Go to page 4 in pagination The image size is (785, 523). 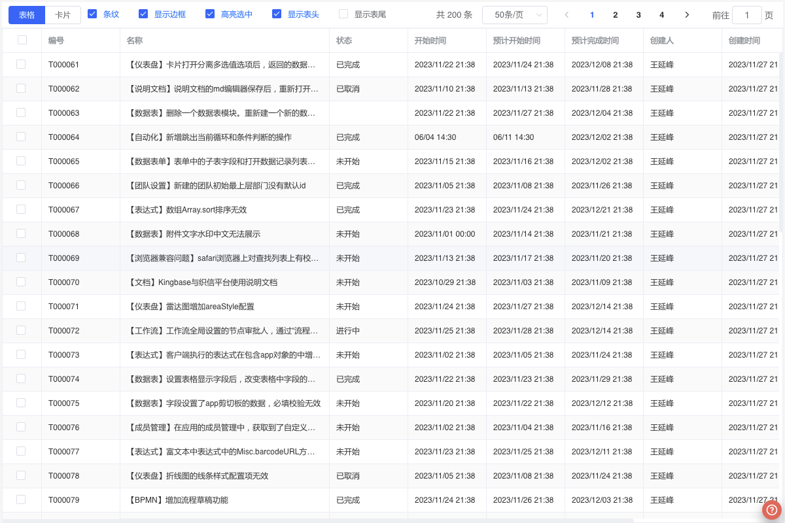pyautogui.click(x=661, y=15)
